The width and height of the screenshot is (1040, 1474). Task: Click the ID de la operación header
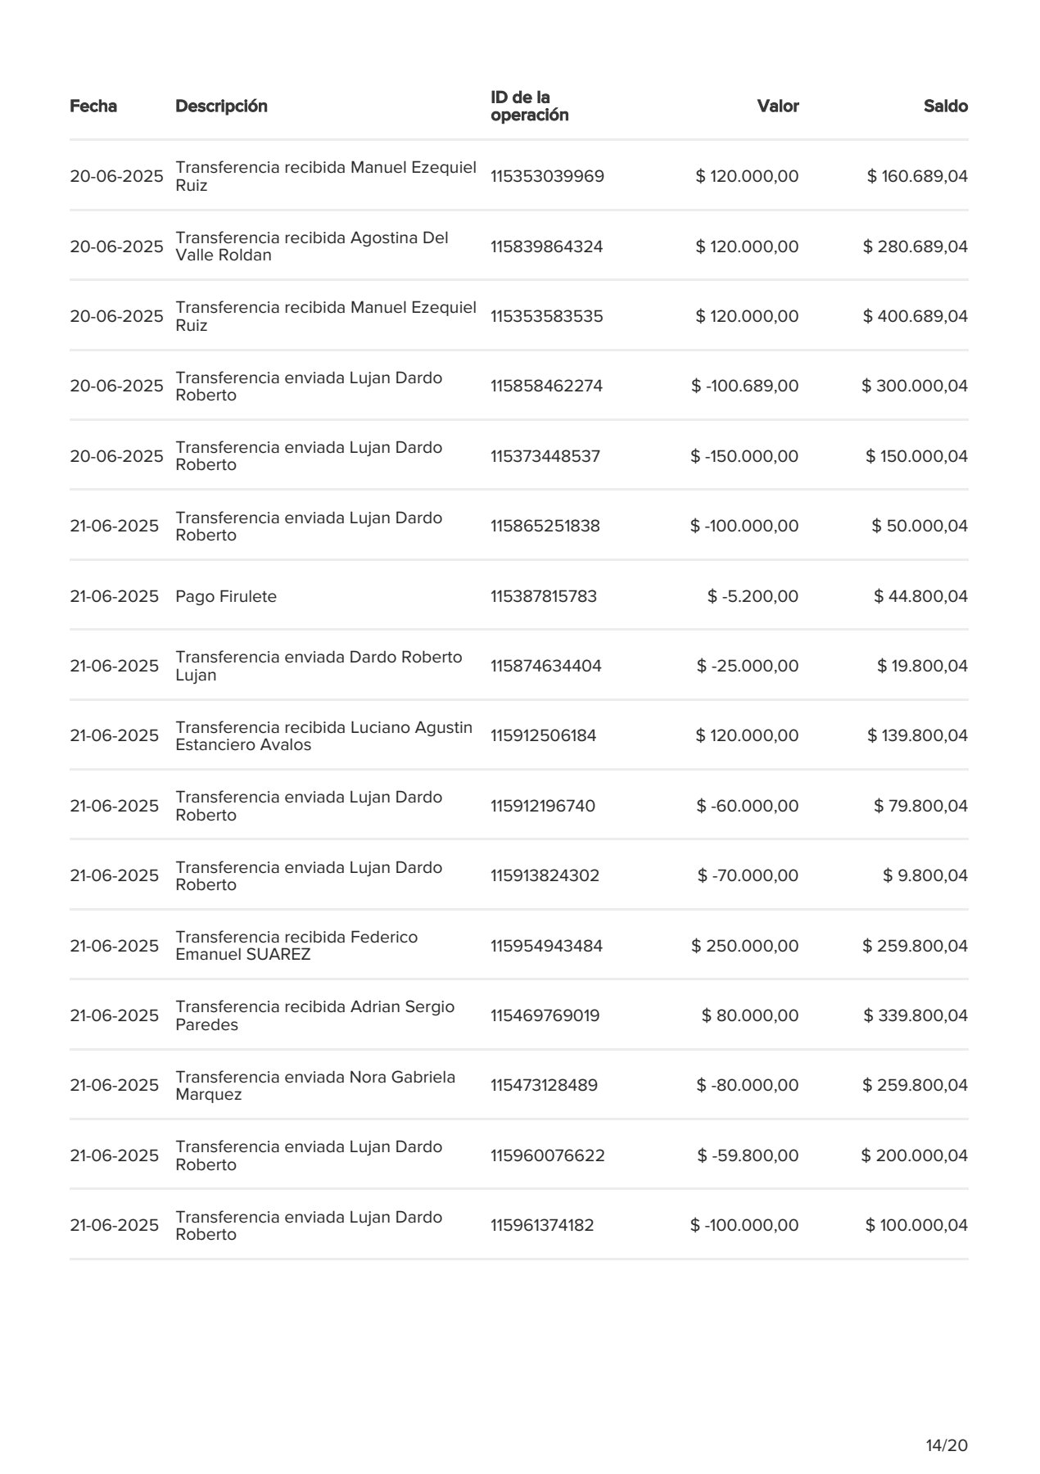(530, 106)
